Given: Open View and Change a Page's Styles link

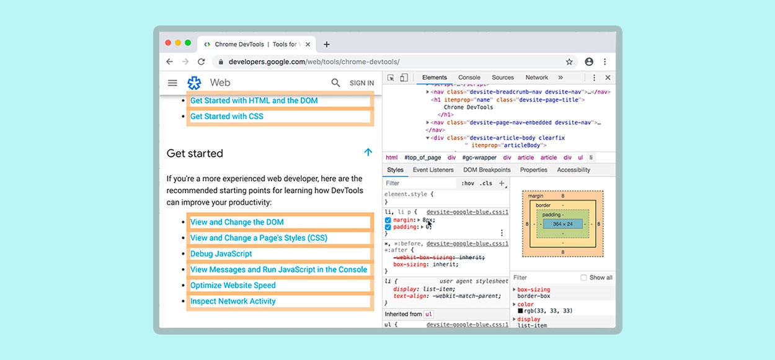Looking at the screenshot, I should 259,238.
